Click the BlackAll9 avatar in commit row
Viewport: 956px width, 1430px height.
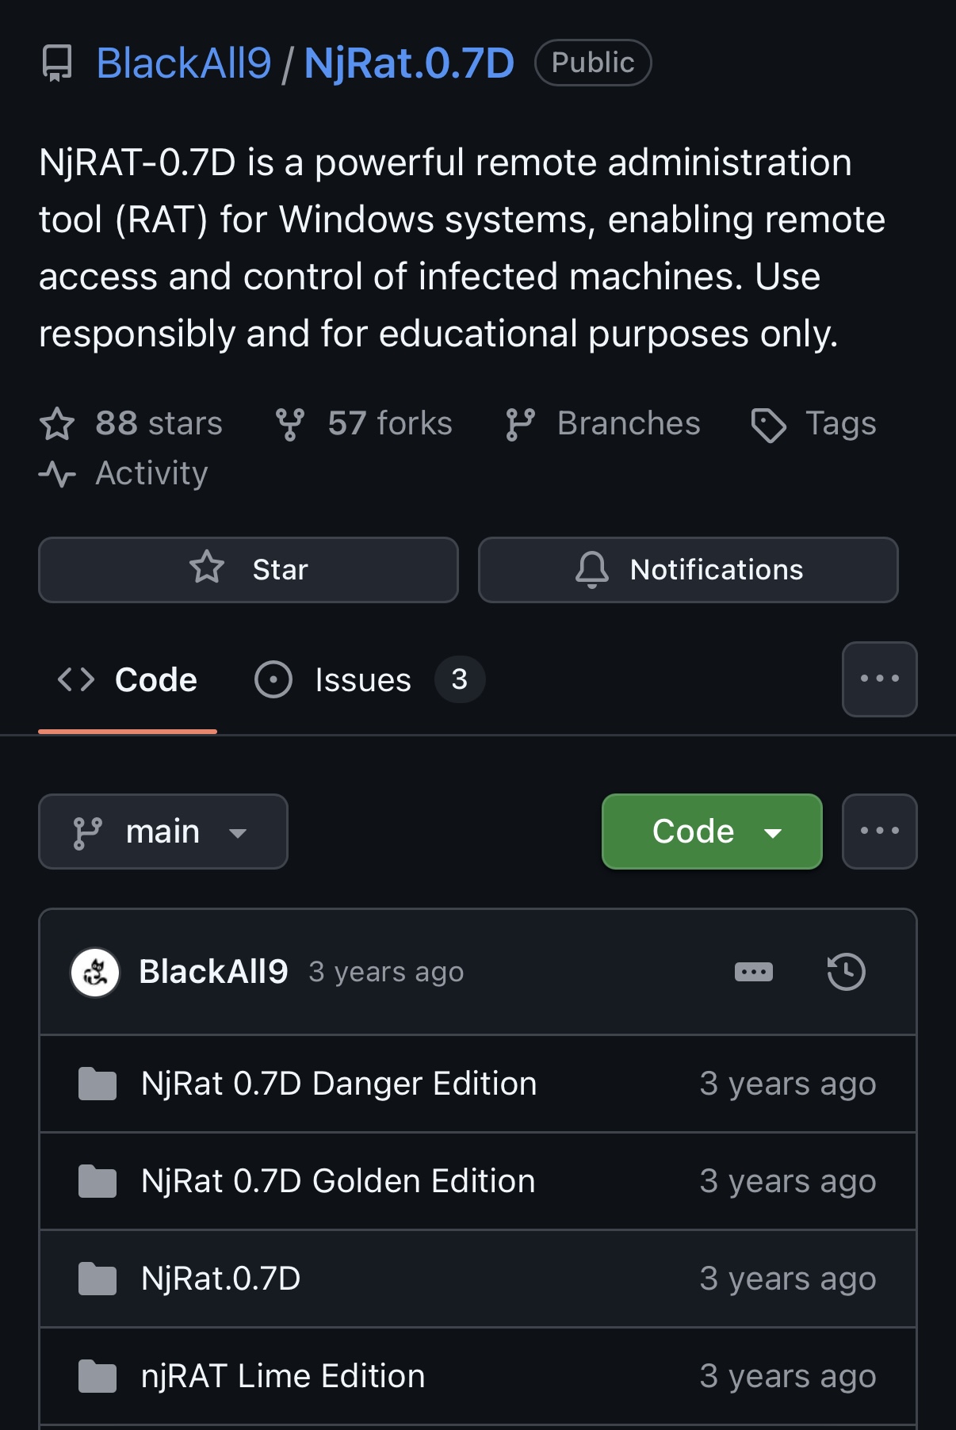[x=95, y=972]
